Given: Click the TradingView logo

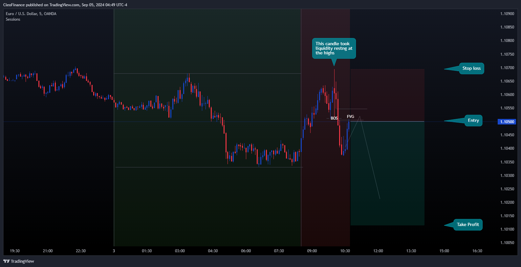Looking at the screenshot, I should click(19, 261).
